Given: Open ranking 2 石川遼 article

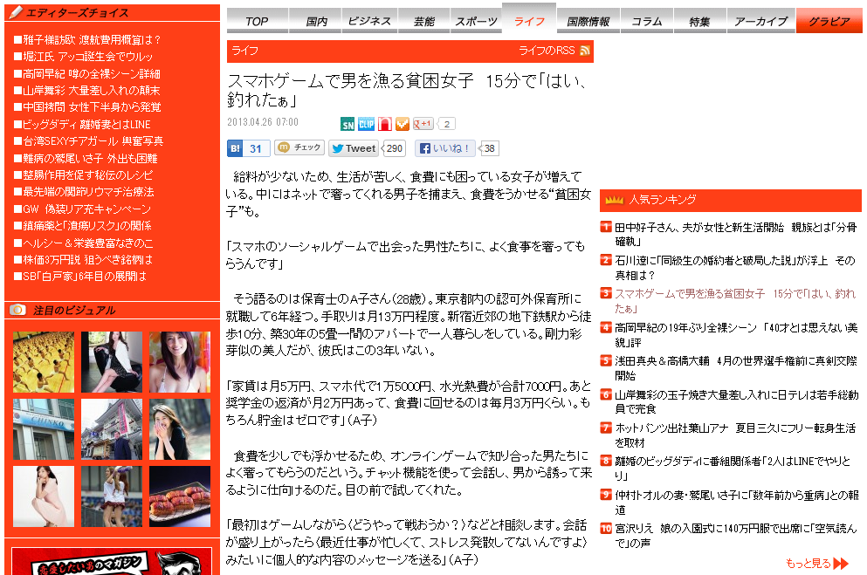Looking at the screenshot, I should coord(735,267).
